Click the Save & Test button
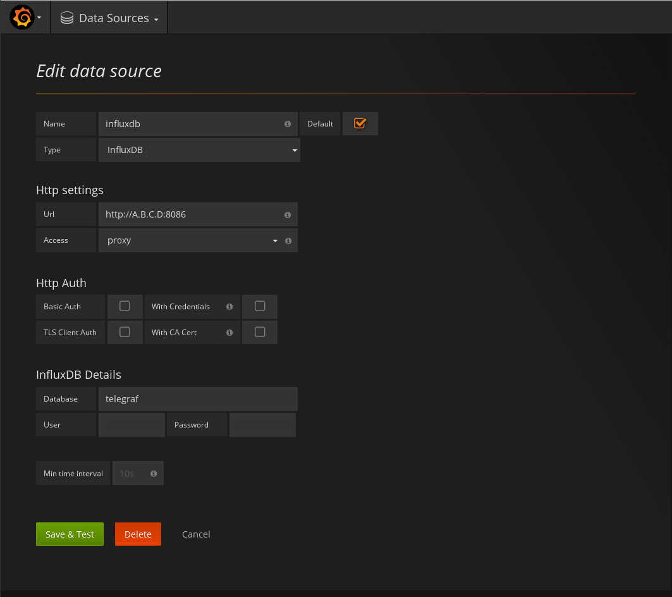 coord(70,534)
